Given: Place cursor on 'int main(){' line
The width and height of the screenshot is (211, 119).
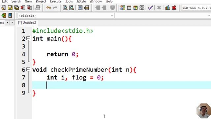Looking at the screenshot, I should [x=52, y=39].
